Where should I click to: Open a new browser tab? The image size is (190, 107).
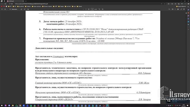pyautogui.click(x=26, y=1)
